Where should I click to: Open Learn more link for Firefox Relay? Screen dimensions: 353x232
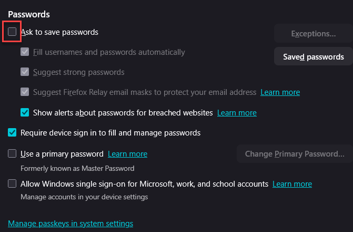(280, 92)
